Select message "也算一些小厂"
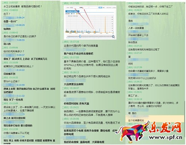 click(11, 21)
